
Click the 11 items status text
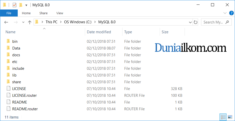(x=12, y=117)
